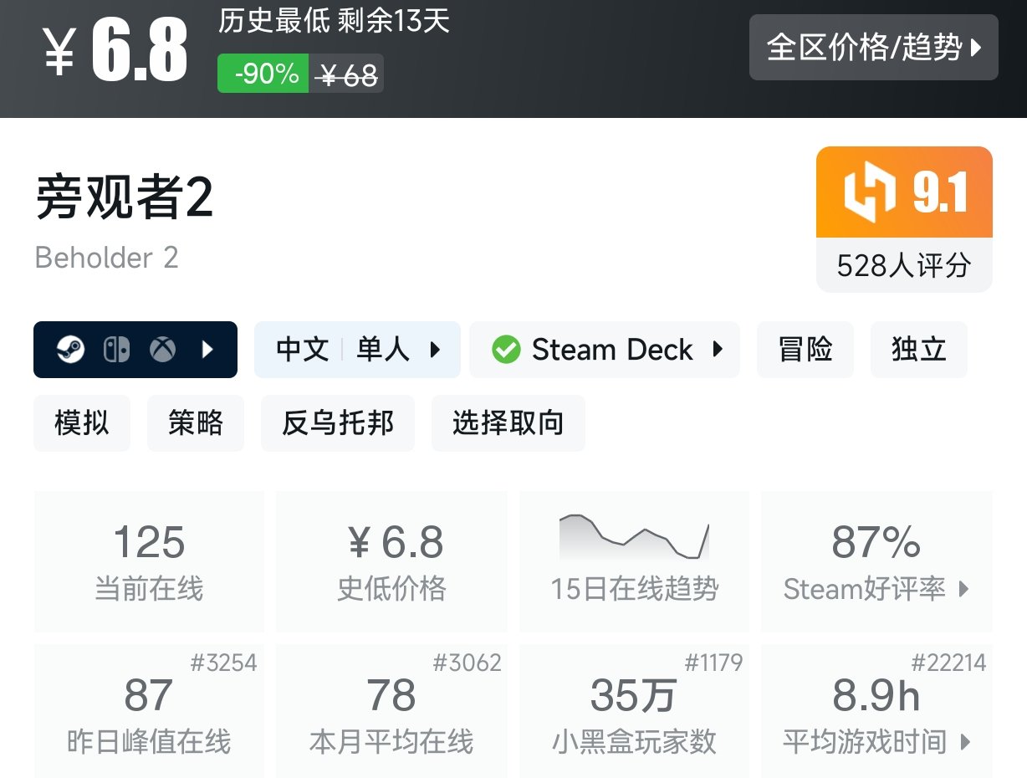Click the Nintendo Switch platform icon
Image resolution: width=1027 pixels, height=778 pixels.
(x=117, y=349)
